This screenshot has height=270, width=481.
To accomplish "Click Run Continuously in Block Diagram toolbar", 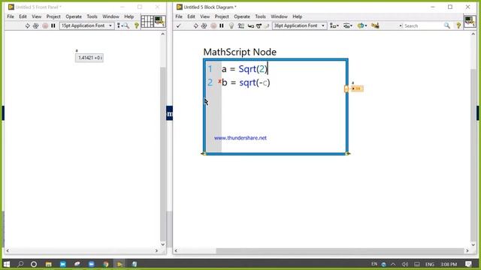I will coord(204,26).
